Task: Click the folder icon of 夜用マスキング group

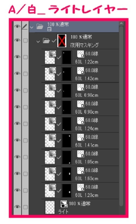Action: click(x=46, y=41)
